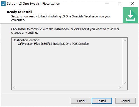Click the horizontal scrollbar track in summary box

coord(67,87)
